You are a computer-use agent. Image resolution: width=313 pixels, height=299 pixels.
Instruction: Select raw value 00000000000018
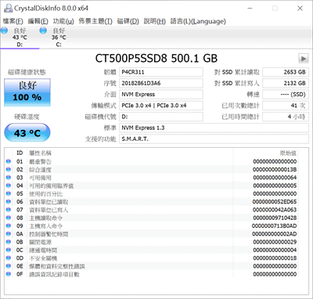[275, 258]
